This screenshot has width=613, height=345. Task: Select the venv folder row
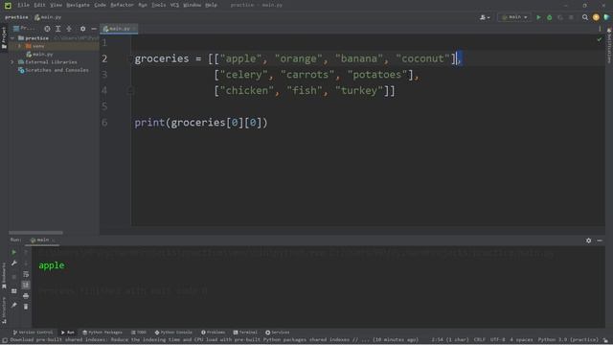tap(53, 46)
